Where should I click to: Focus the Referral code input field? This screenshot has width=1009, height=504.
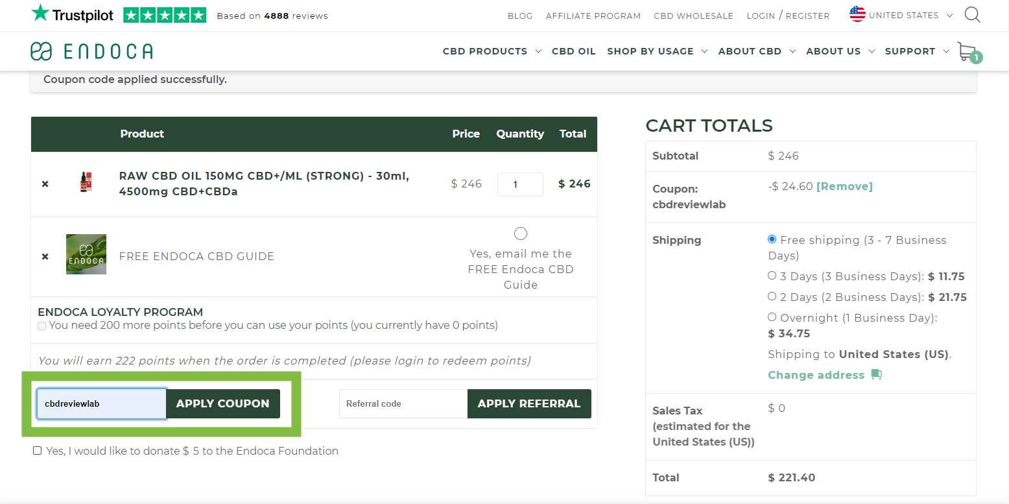click(x=403, y=403)
